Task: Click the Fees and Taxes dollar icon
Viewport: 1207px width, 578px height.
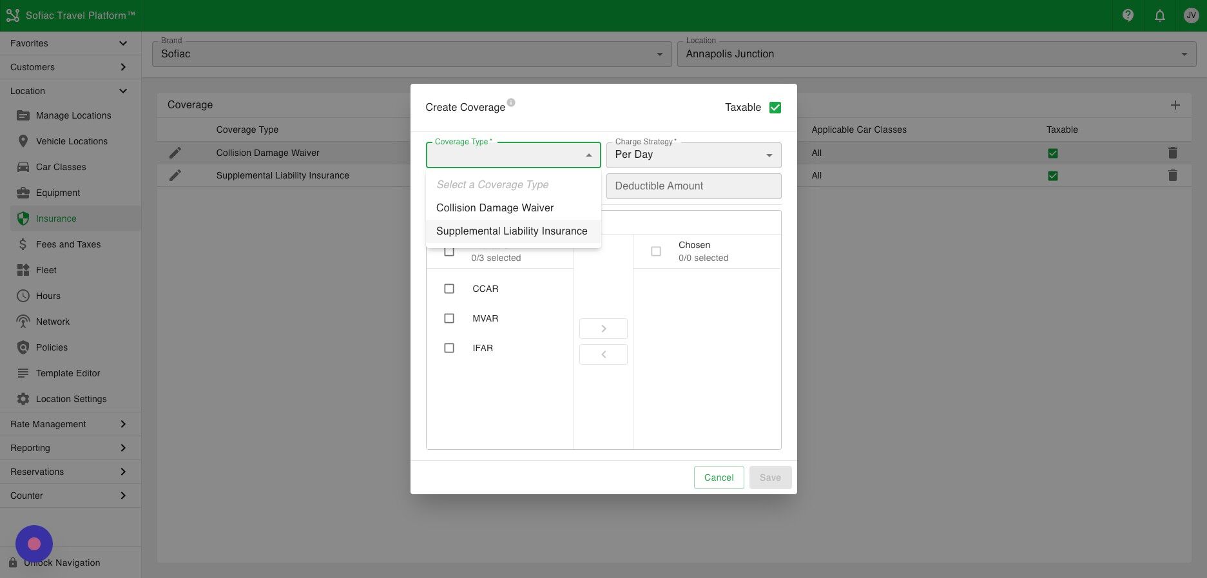Action: pos(23,244)
